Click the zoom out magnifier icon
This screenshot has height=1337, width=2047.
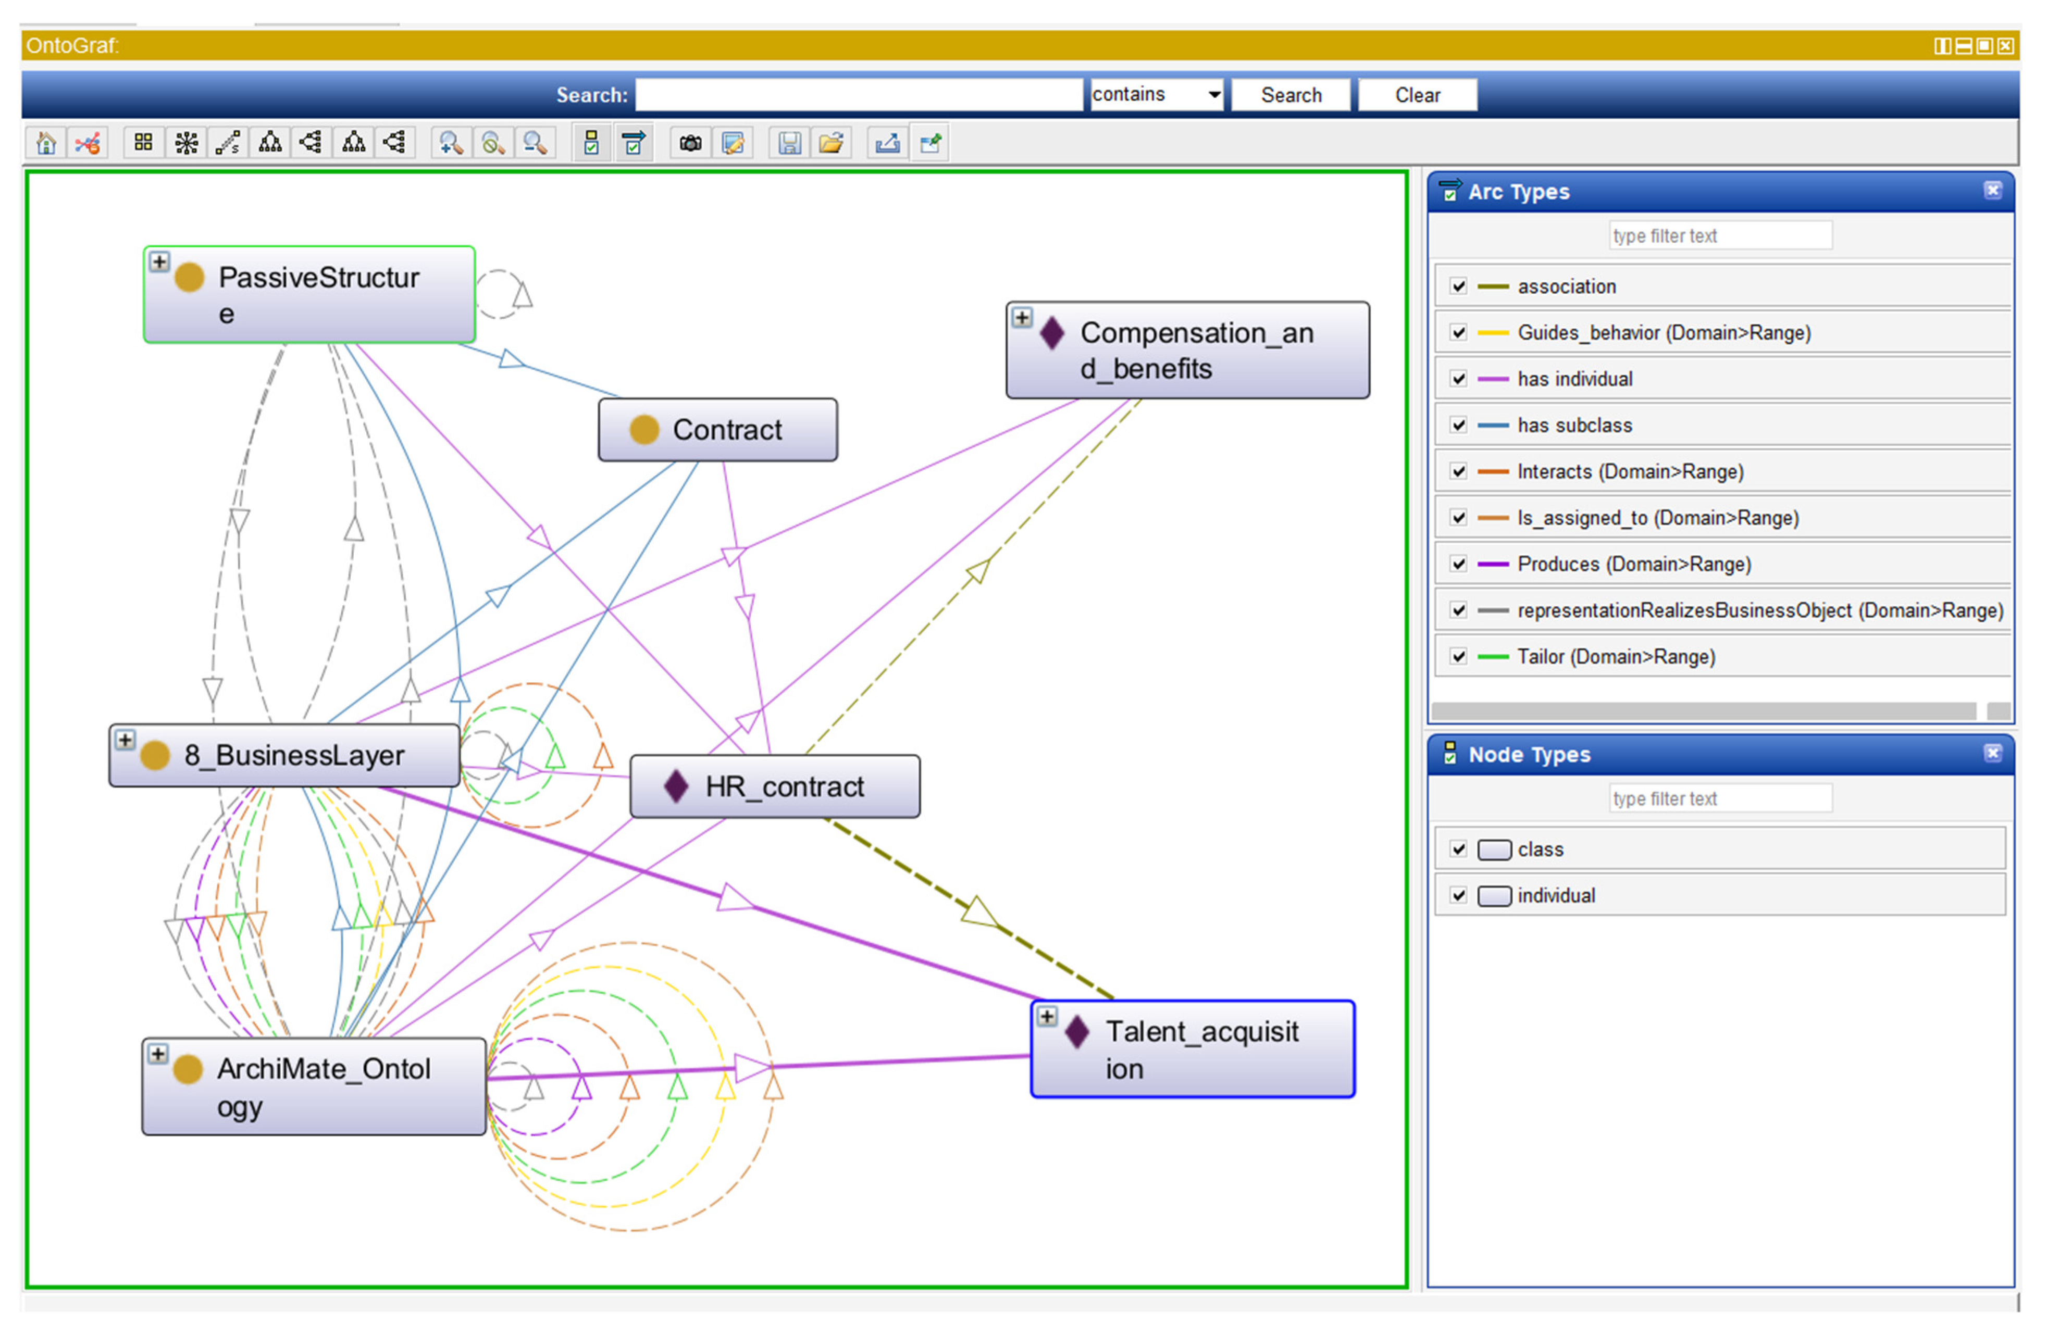[x=535, y=143]
